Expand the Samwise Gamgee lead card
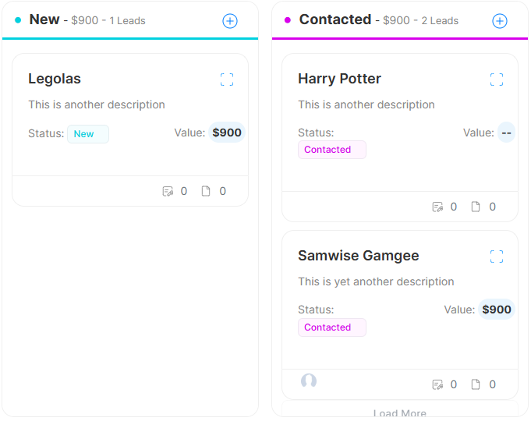 [497, 256]
